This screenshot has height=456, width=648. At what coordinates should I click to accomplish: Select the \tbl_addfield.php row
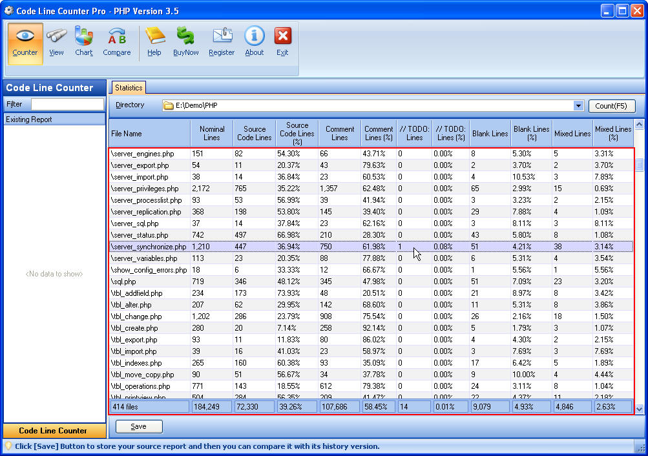[x=371, y=293]
